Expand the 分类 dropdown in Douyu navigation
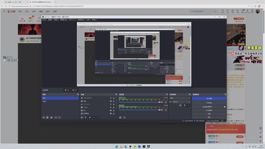The image size is (265, 149). tap(34, 11)
